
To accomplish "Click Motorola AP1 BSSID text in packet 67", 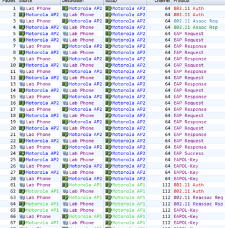I will tap(129, 223).
